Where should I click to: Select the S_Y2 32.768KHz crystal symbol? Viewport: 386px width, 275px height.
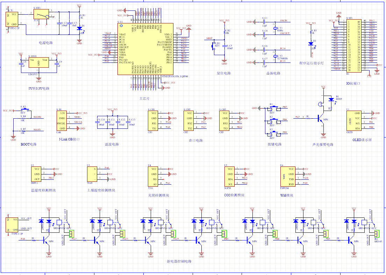[275, 56]
